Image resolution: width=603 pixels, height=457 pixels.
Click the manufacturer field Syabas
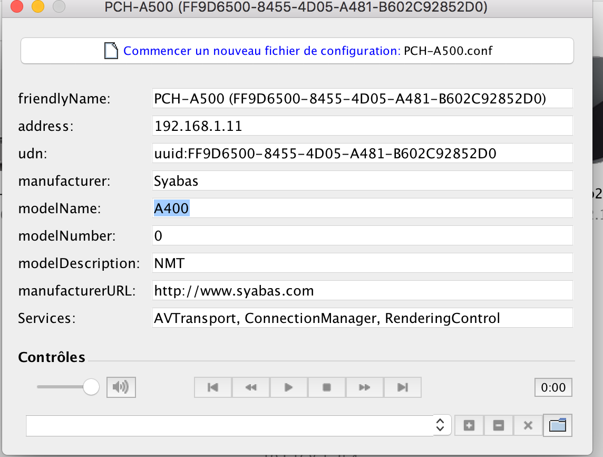[x=362, y=181]
